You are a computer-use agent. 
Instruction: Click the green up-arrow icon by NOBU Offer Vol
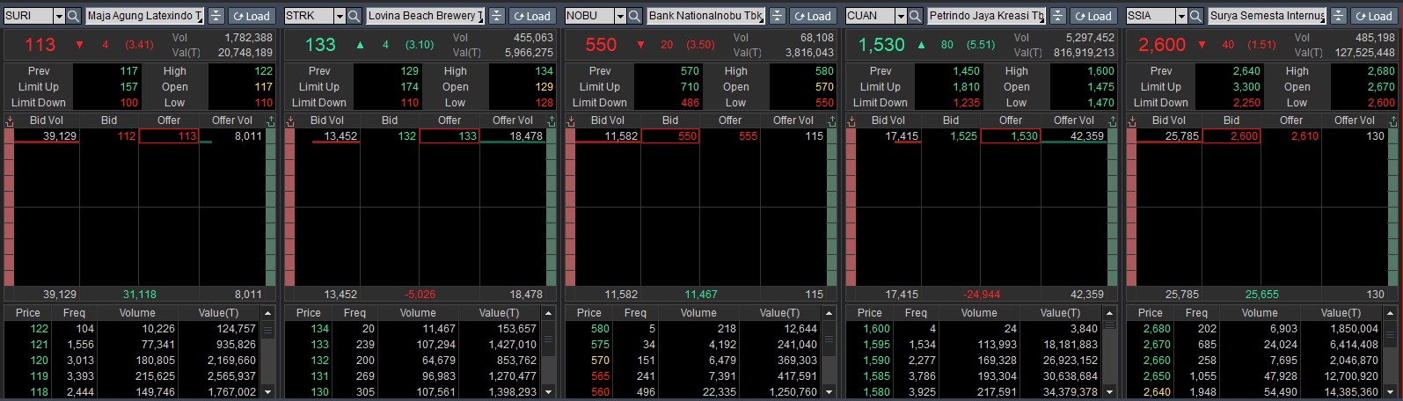(831, 120)
